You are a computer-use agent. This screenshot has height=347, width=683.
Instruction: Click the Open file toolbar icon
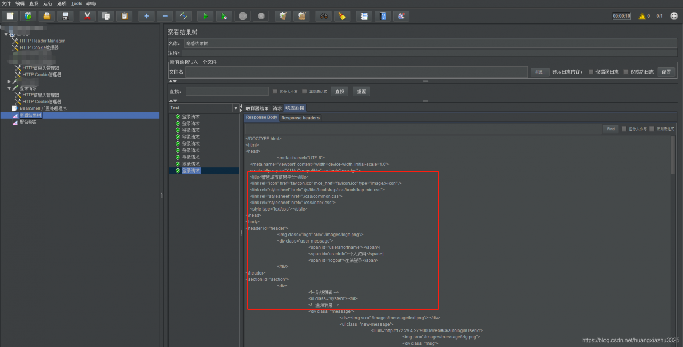pos(47,15)
